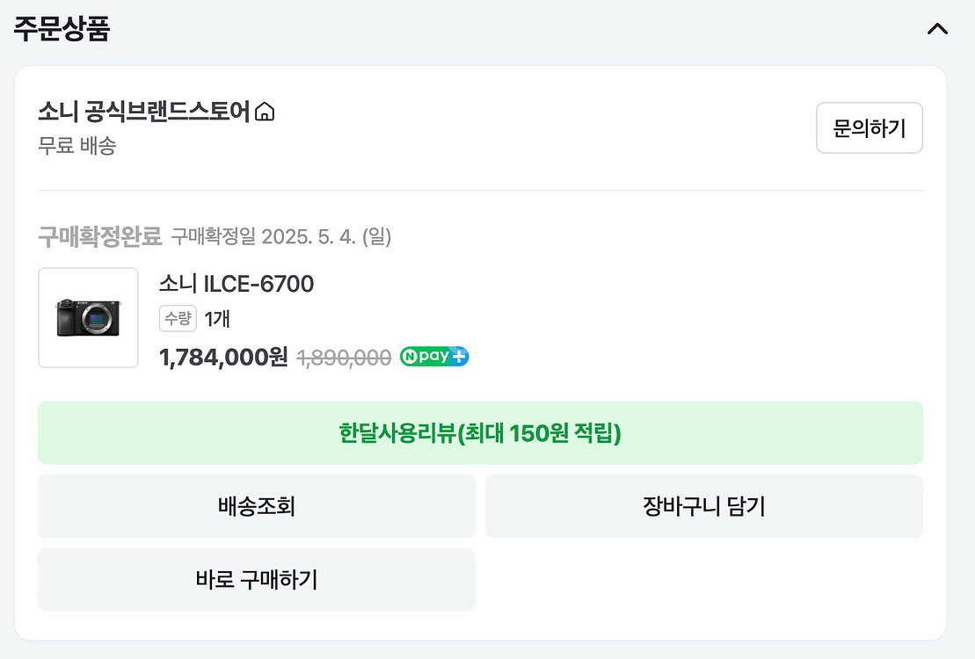Write a 한달사용리뷰 for 150원 reward
Viewport: 975px width, 659px height.
[480, 432]
